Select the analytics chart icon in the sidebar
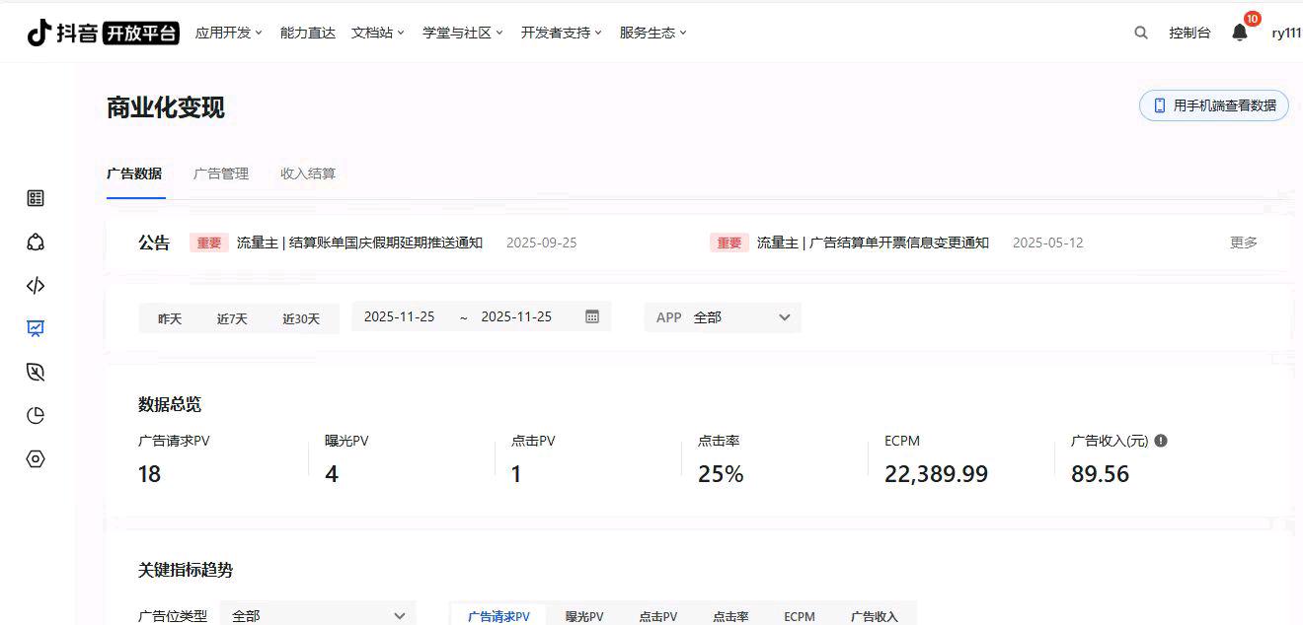Image resolution: width=1303 pixels, height=625 pixels. point(35,328)
